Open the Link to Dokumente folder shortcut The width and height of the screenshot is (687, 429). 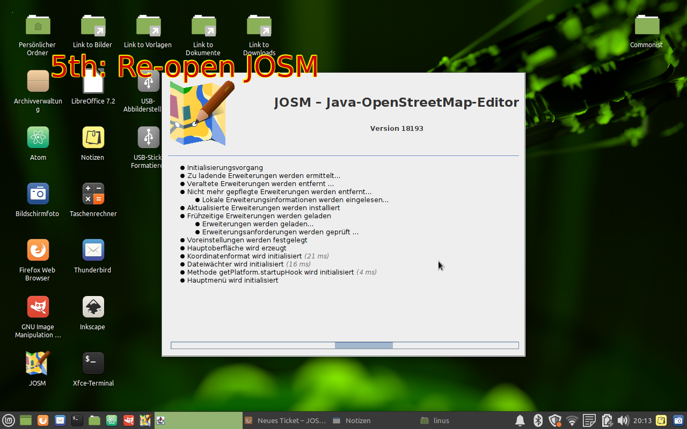[203, 25]
